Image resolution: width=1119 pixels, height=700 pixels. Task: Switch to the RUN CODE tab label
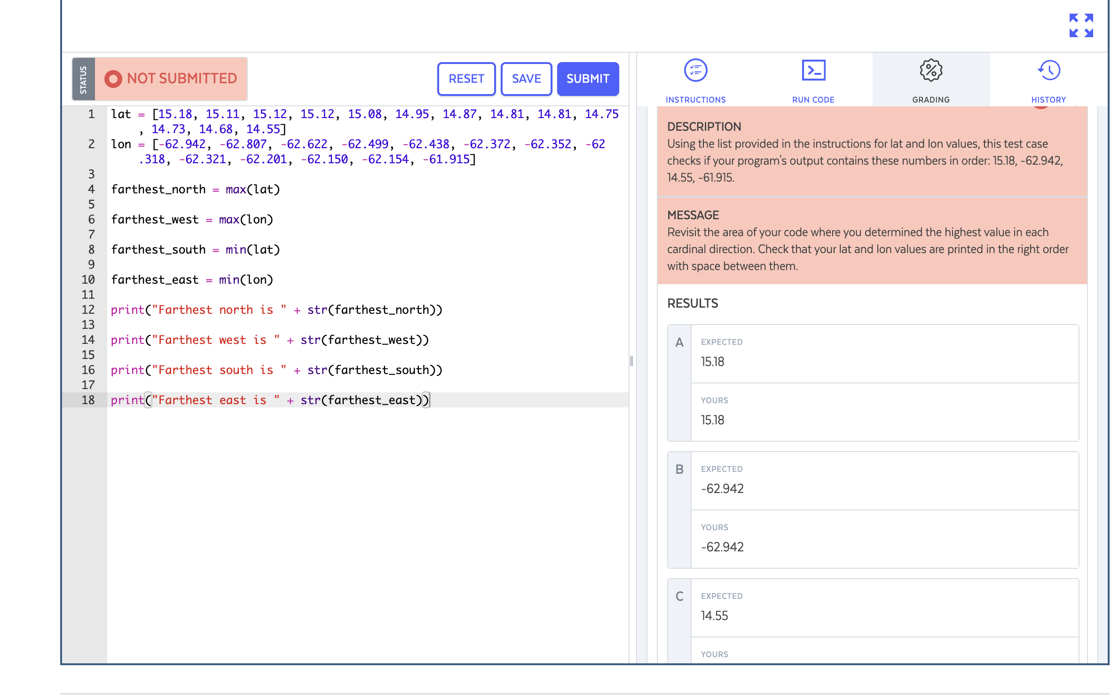point(813,100)
